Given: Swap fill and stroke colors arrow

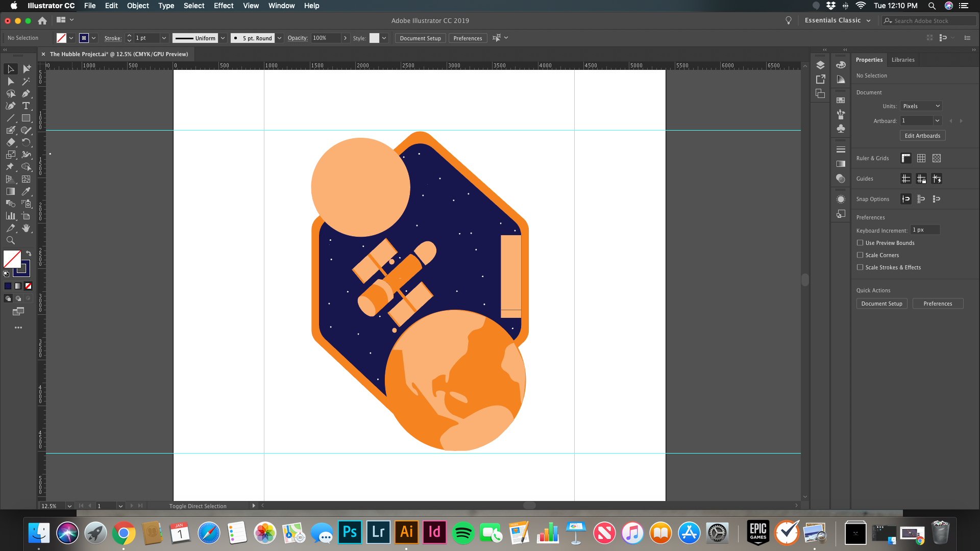Looking at the screenshot, I should click(x=29, y=253).
